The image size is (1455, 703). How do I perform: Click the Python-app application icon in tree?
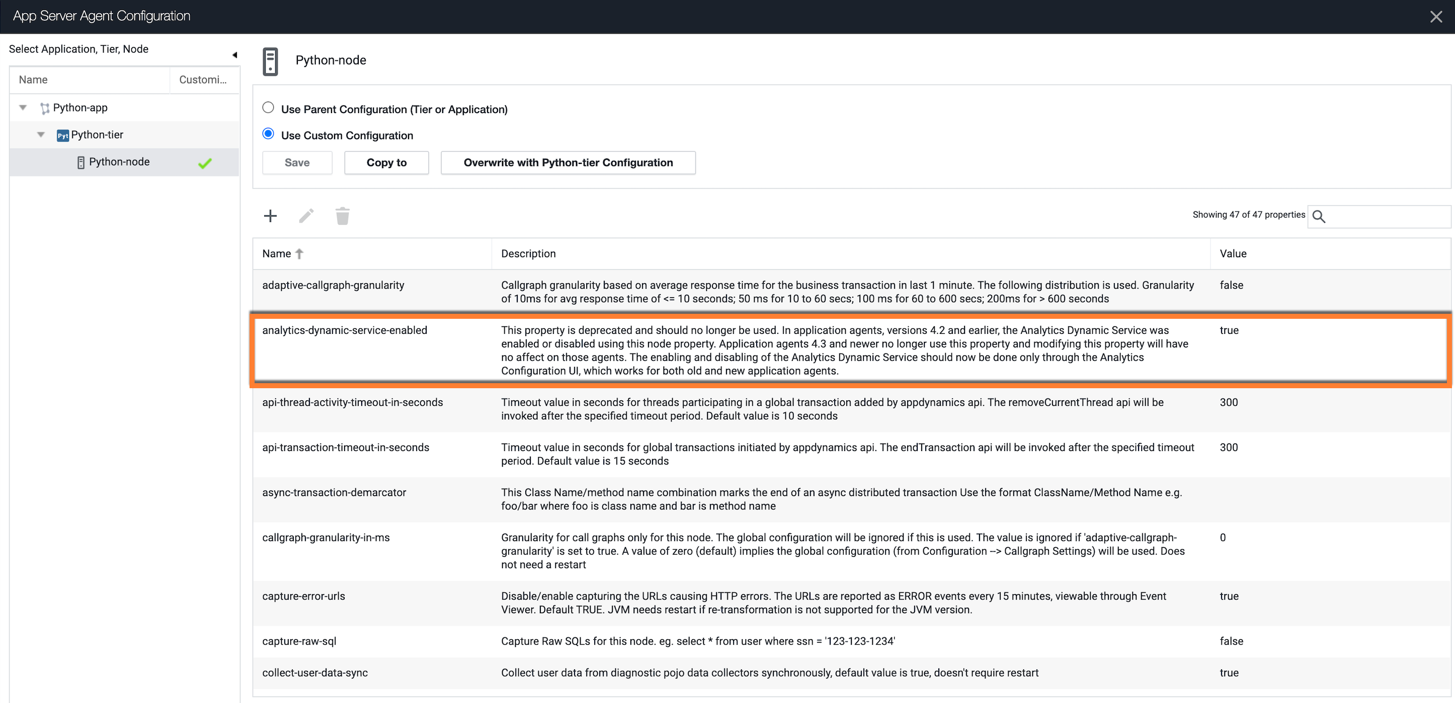coord(45,109)
